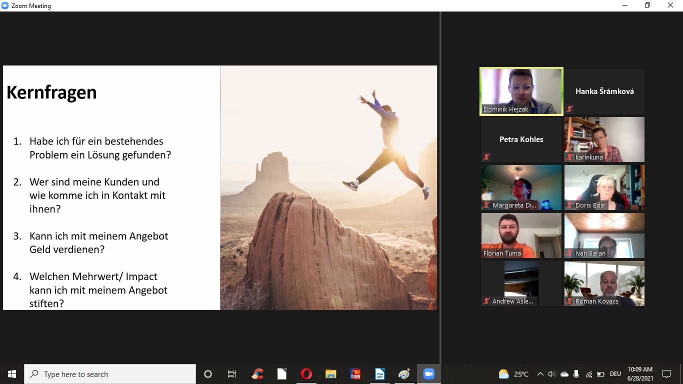The height and width of the screenshot is (384, 683).
Task: Open the Windows notification center
Action: coord(666,374)
